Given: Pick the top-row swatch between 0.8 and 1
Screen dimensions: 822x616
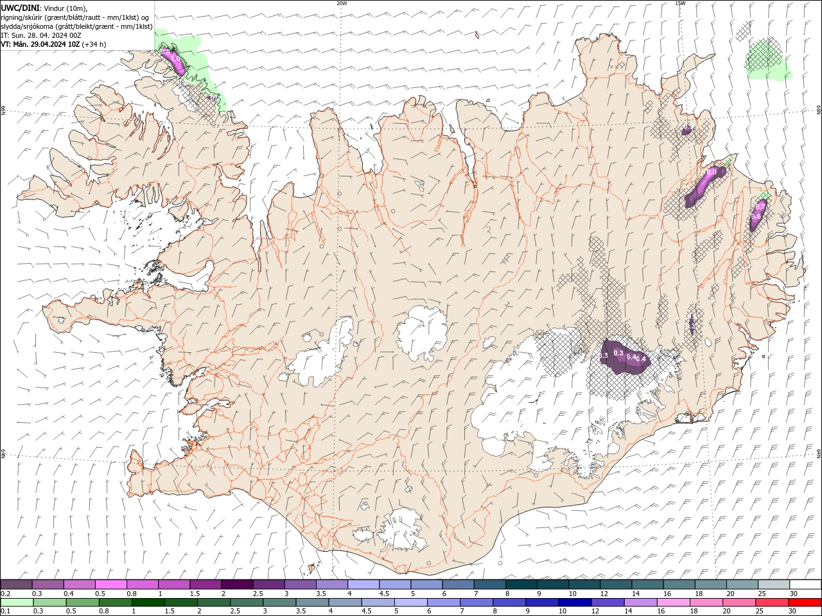Looking at the screenshot, I should pos(142,585).
